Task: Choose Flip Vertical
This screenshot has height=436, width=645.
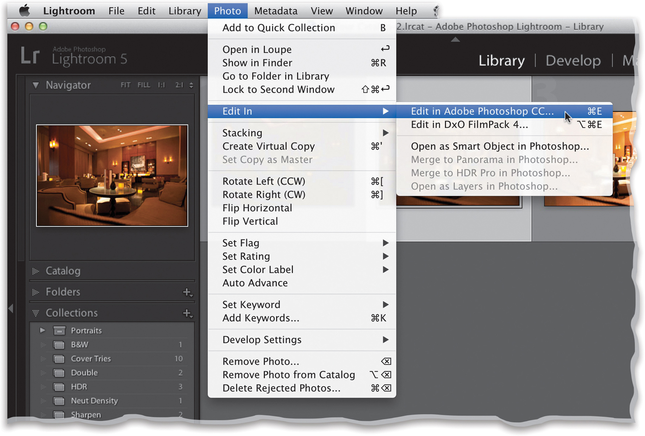Action: [x=302, y=221]
